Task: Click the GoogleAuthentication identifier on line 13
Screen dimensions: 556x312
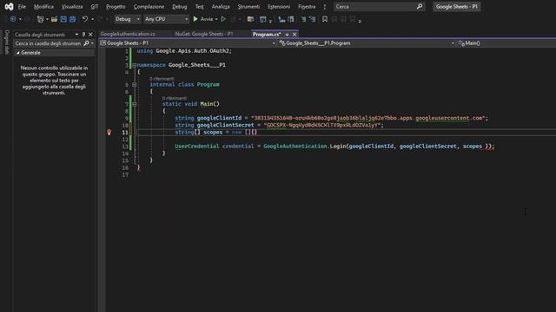Action: click(295, 146)
